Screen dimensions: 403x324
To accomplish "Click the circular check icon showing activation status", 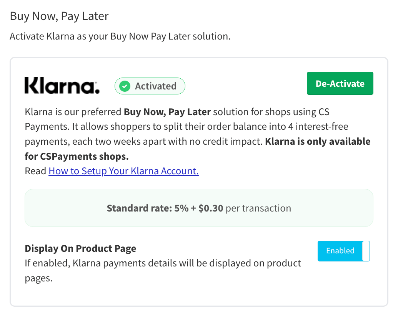I will click(x=125, y=86).
